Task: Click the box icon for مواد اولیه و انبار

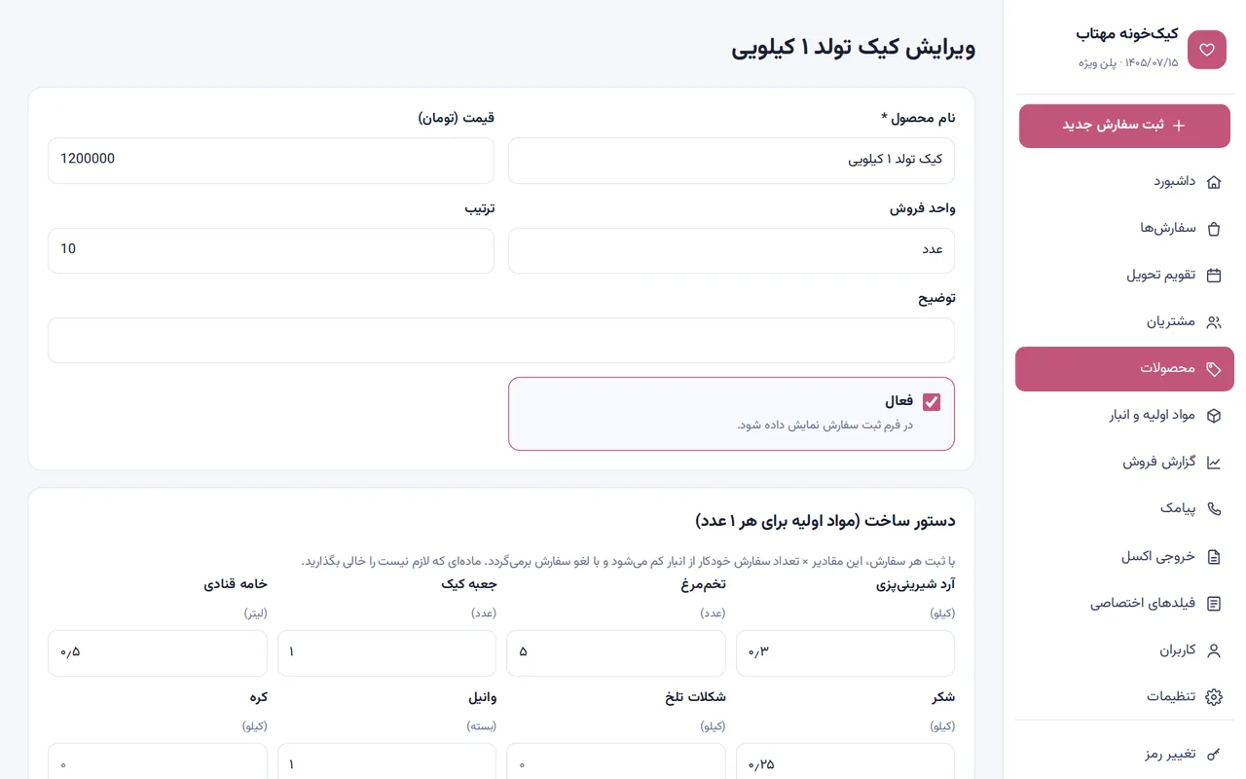Action: (1214, 416)
